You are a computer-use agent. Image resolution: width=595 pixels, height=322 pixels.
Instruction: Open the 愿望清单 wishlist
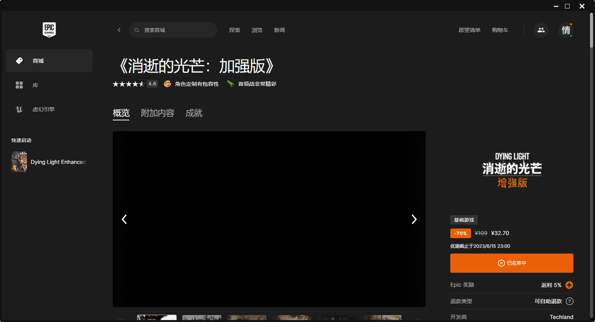pyautogui.click(x=469, y=30)
